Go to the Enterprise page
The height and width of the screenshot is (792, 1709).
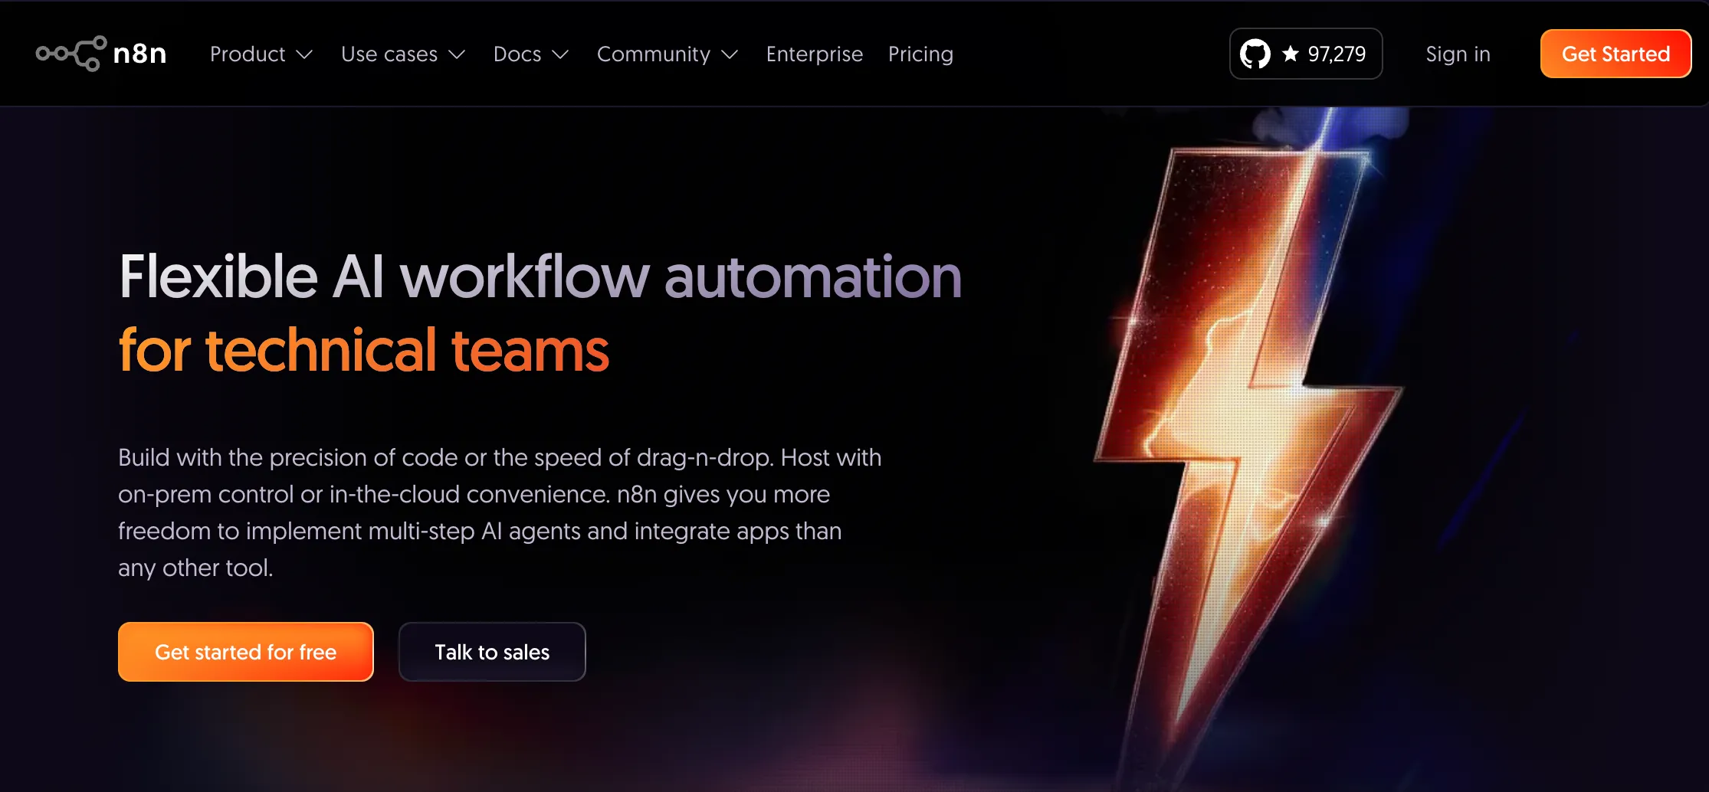[814, 54]
